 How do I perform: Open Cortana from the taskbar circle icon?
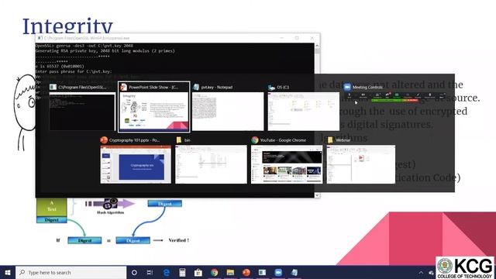point(134,272)
